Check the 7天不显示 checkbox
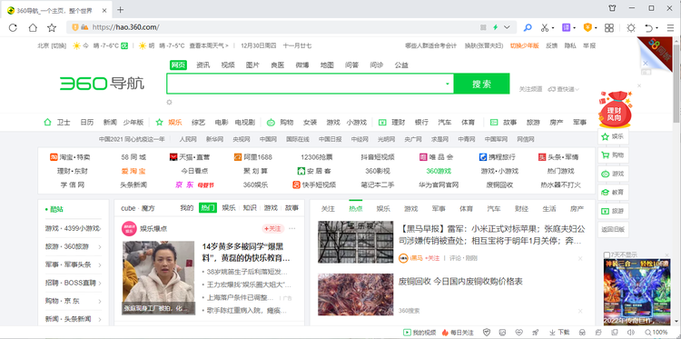Screen dimensions: 681x339 coord(607,254)
